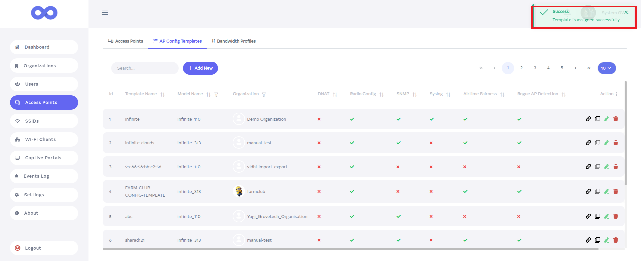641x261 pixels.
Task: Open Captive Portals in sidebar
Action: point(43,158)
